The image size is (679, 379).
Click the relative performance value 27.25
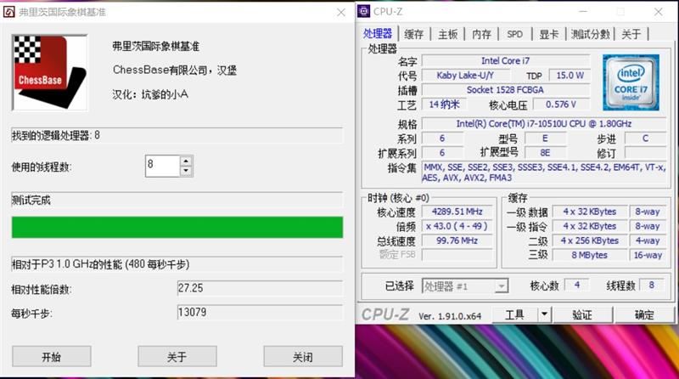[260, 288]
